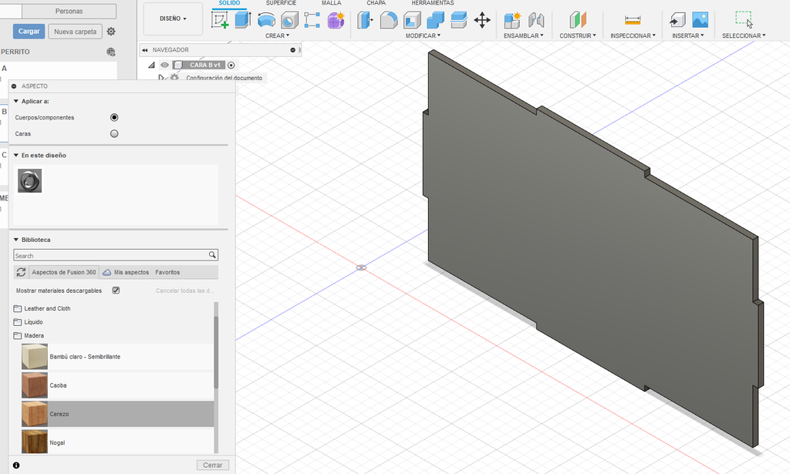
Task: Open the Favoritos tab
Action: (167, 272)
